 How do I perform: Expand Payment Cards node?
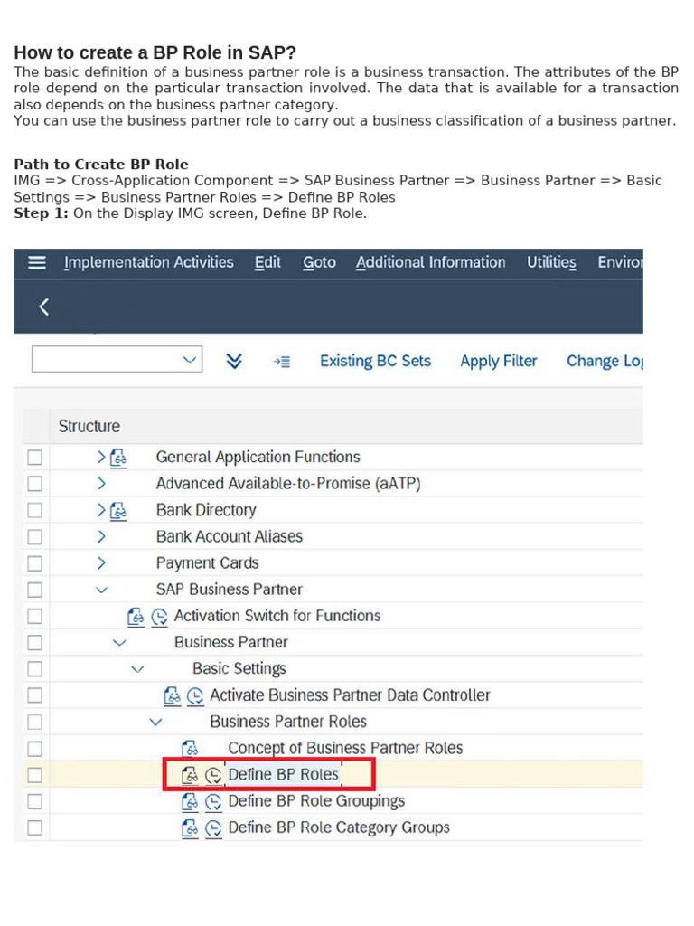pos(101,563)
